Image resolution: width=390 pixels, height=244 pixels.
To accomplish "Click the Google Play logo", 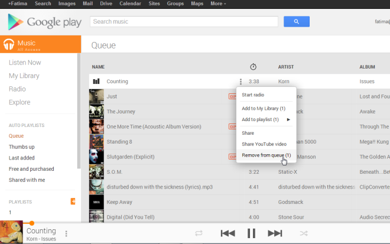I will [x=44, y=22].
